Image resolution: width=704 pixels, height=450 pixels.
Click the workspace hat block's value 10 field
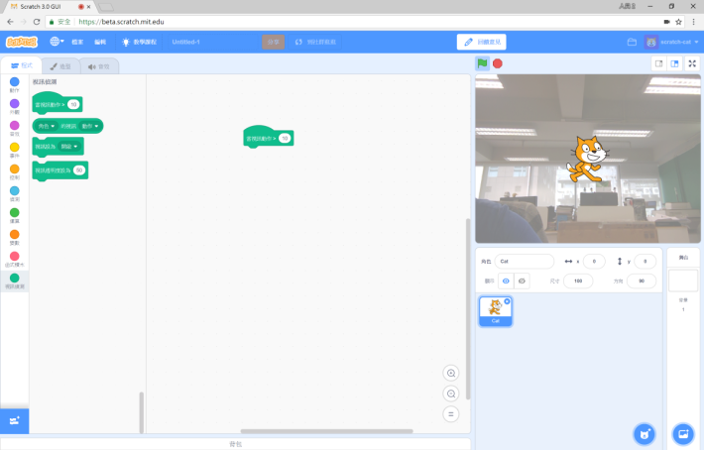(285, 138)
